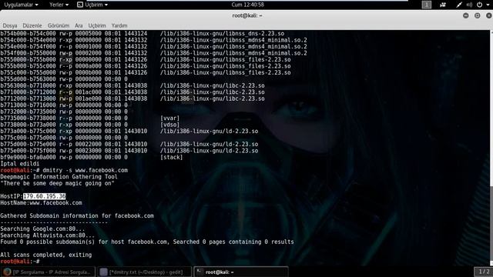The image size is (493, 277).
Task: Switch to IP Sorgulama browser taskbar window
Action: click(x=48, y=272)
